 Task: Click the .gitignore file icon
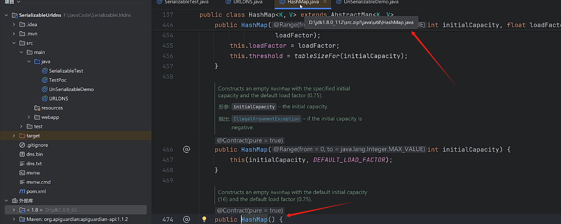(x=22, y=145)
